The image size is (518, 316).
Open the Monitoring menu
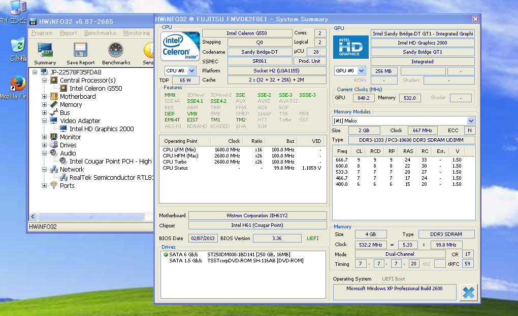pos(137,33)
